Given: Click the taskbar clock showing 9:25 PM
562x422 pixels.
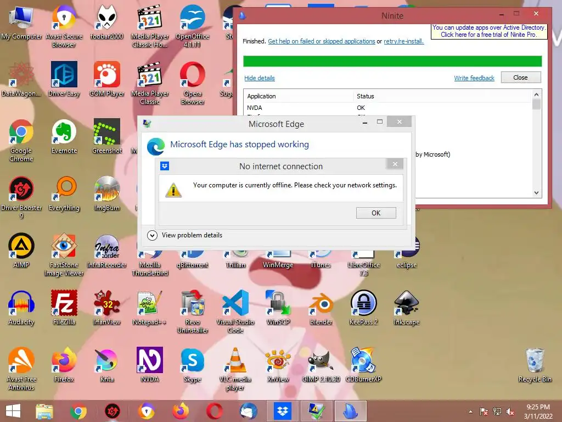Looking at the screenshot, I should [538, 412].
